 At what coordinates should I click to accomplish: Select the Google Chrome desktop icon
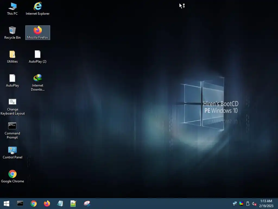(12, 176)
